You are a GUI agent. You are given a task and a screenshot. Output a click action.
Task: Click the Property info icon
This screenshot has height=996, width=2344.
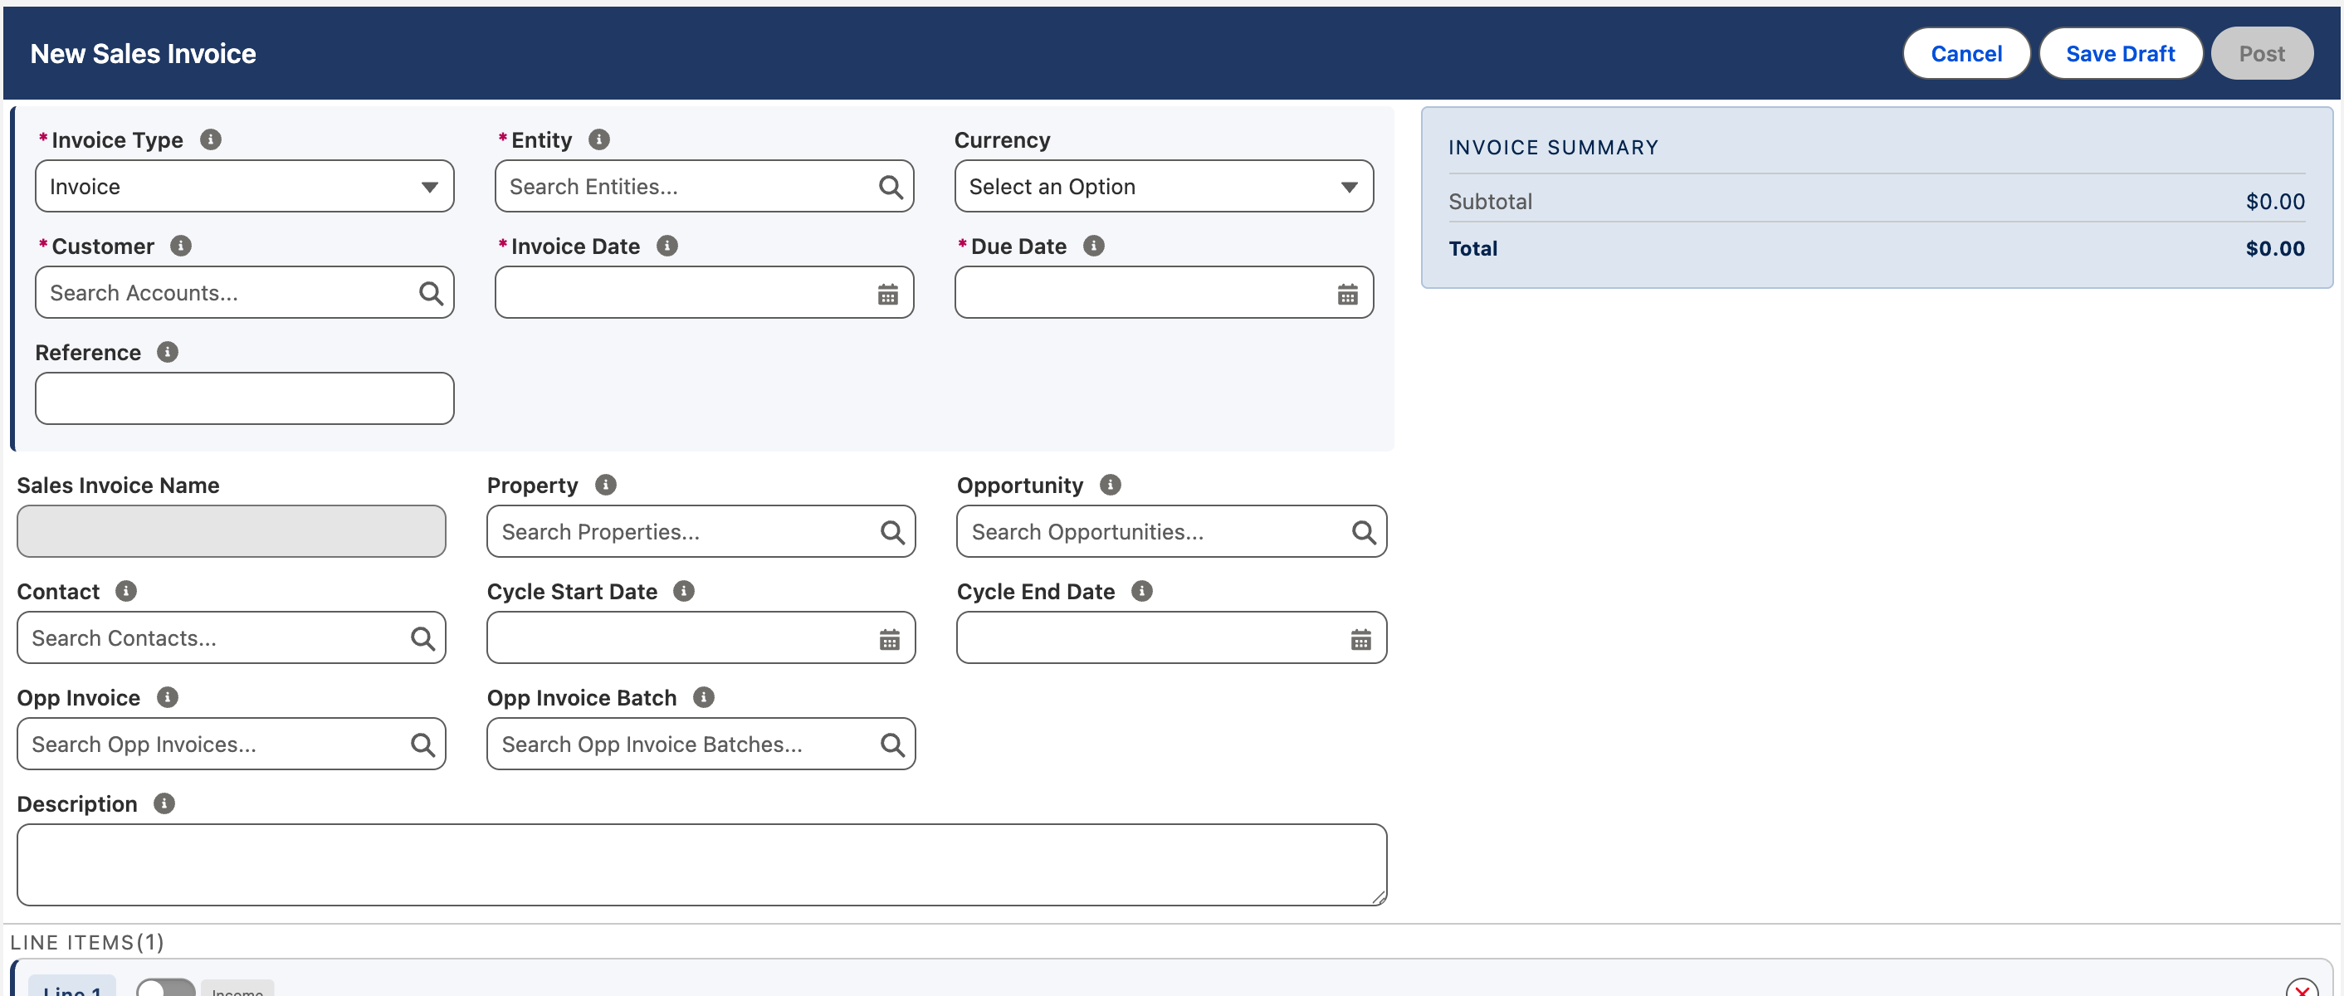tap(606, 485)
